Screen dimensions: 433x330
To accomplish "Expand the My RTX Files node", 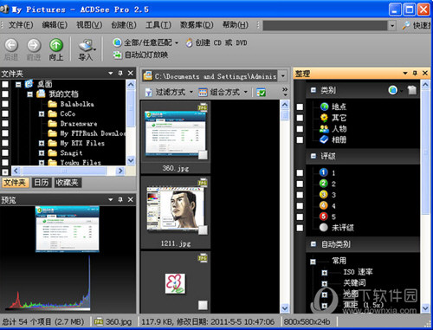I will [42, 143].
